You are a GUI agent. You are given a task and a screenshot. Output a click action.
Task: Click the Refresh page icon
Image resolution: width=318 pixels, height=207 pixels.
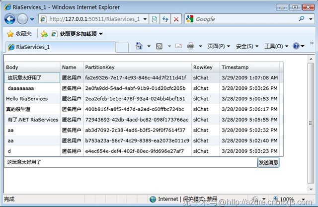pos(165,19)
